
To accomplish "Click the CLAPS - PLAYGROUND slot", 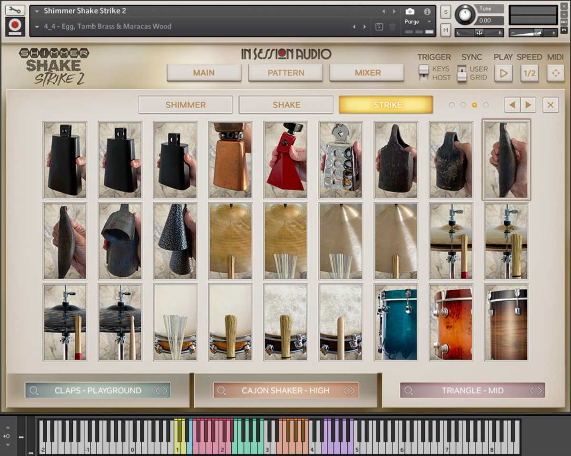I will pyautogui.click(x=98, y=390).
